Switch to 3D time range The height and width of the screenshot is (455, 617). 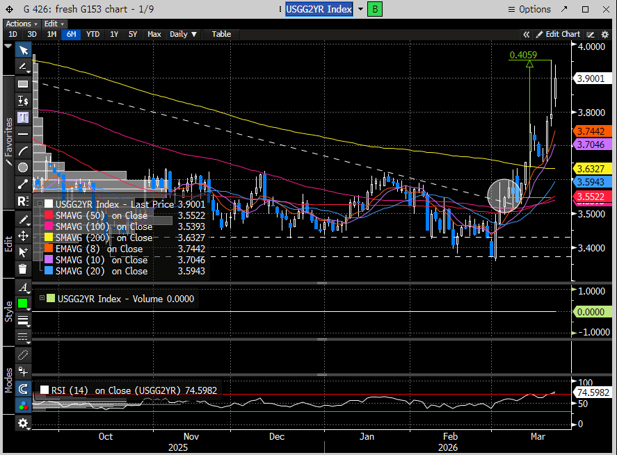tap(32, 34)
